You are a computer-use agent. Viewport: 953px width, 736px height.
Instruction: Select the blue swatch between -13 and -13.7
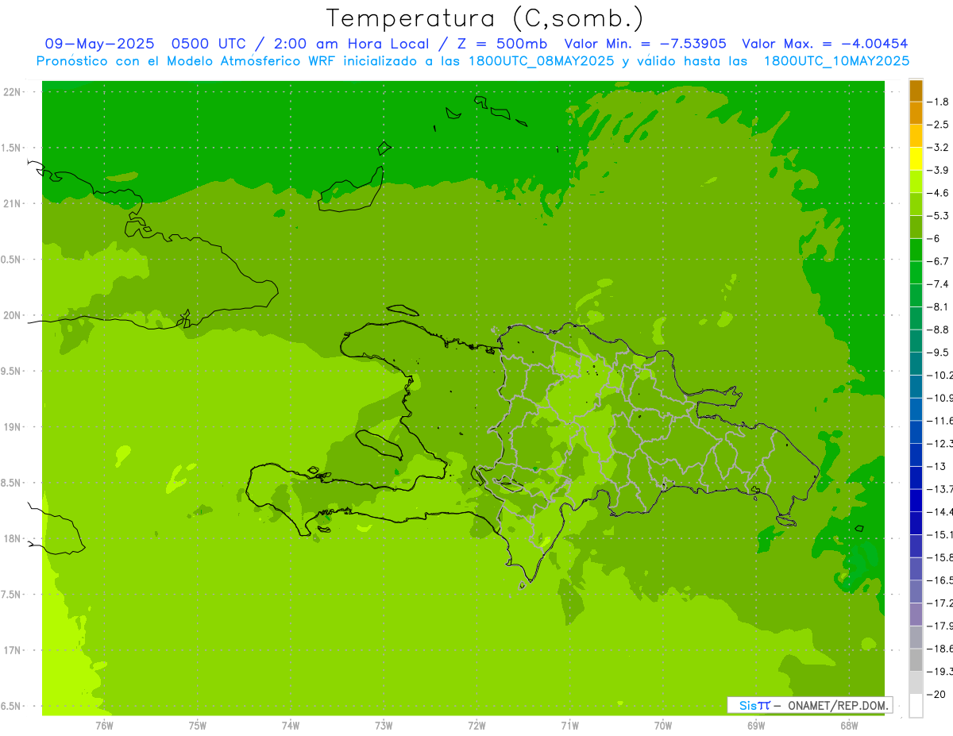(x=916, y=477)
